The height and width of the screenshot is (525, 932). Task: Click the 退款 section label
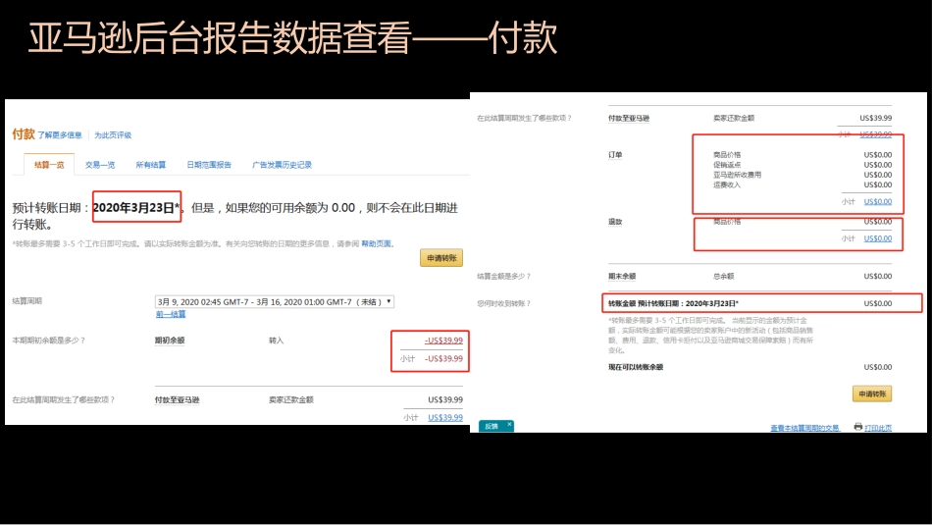[615, 222]
